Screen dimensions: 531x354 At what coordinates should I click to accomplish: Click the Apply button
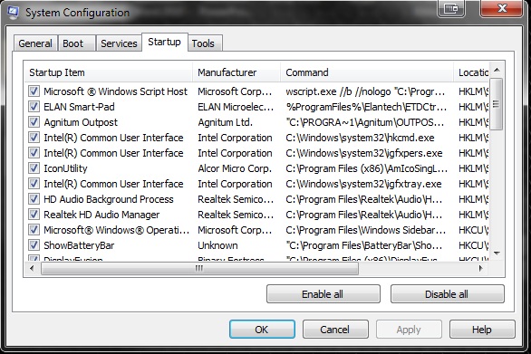coord(409,330)
